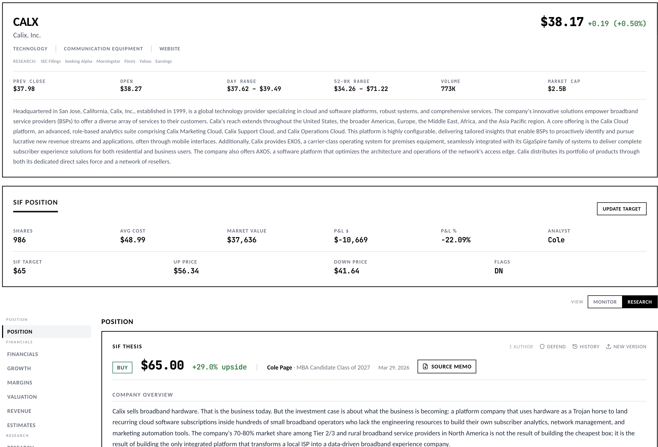
Task: Open the Source Memo
Action: pos(447,366)
